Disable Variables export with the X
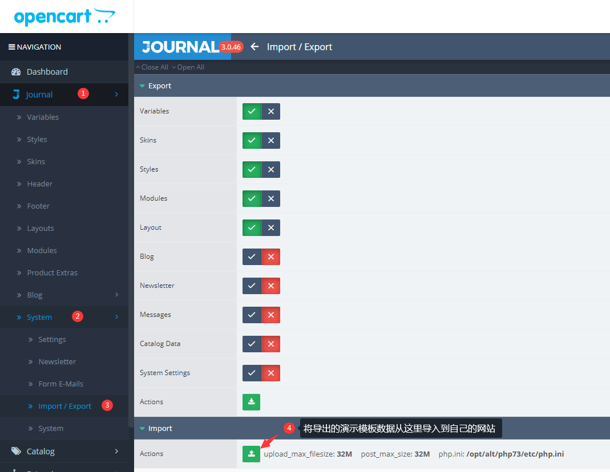Image resolution: width=610 pixels, height=472 pixels. click(x=271, y=112)
